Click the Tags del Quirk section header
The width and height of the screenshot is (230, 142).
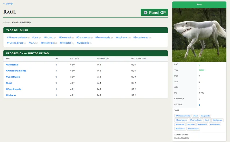(85, 30)
